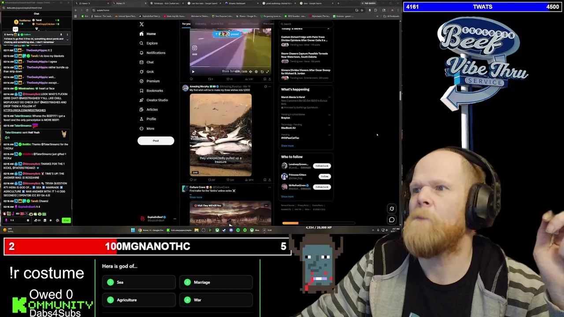The height and width of the screenshot is (317, 564).
Task: Open the MacBook Air trend
Action: [x=288, y=128]
